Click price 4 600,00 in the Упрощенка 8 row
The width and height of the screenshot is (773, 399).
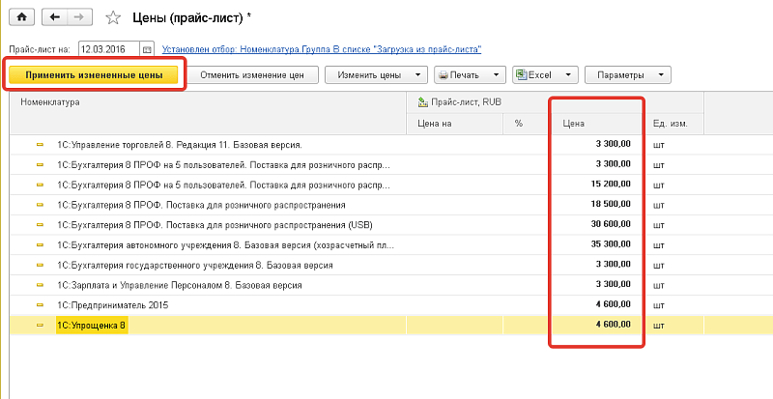pyautogui.click(x=613, y=324)
